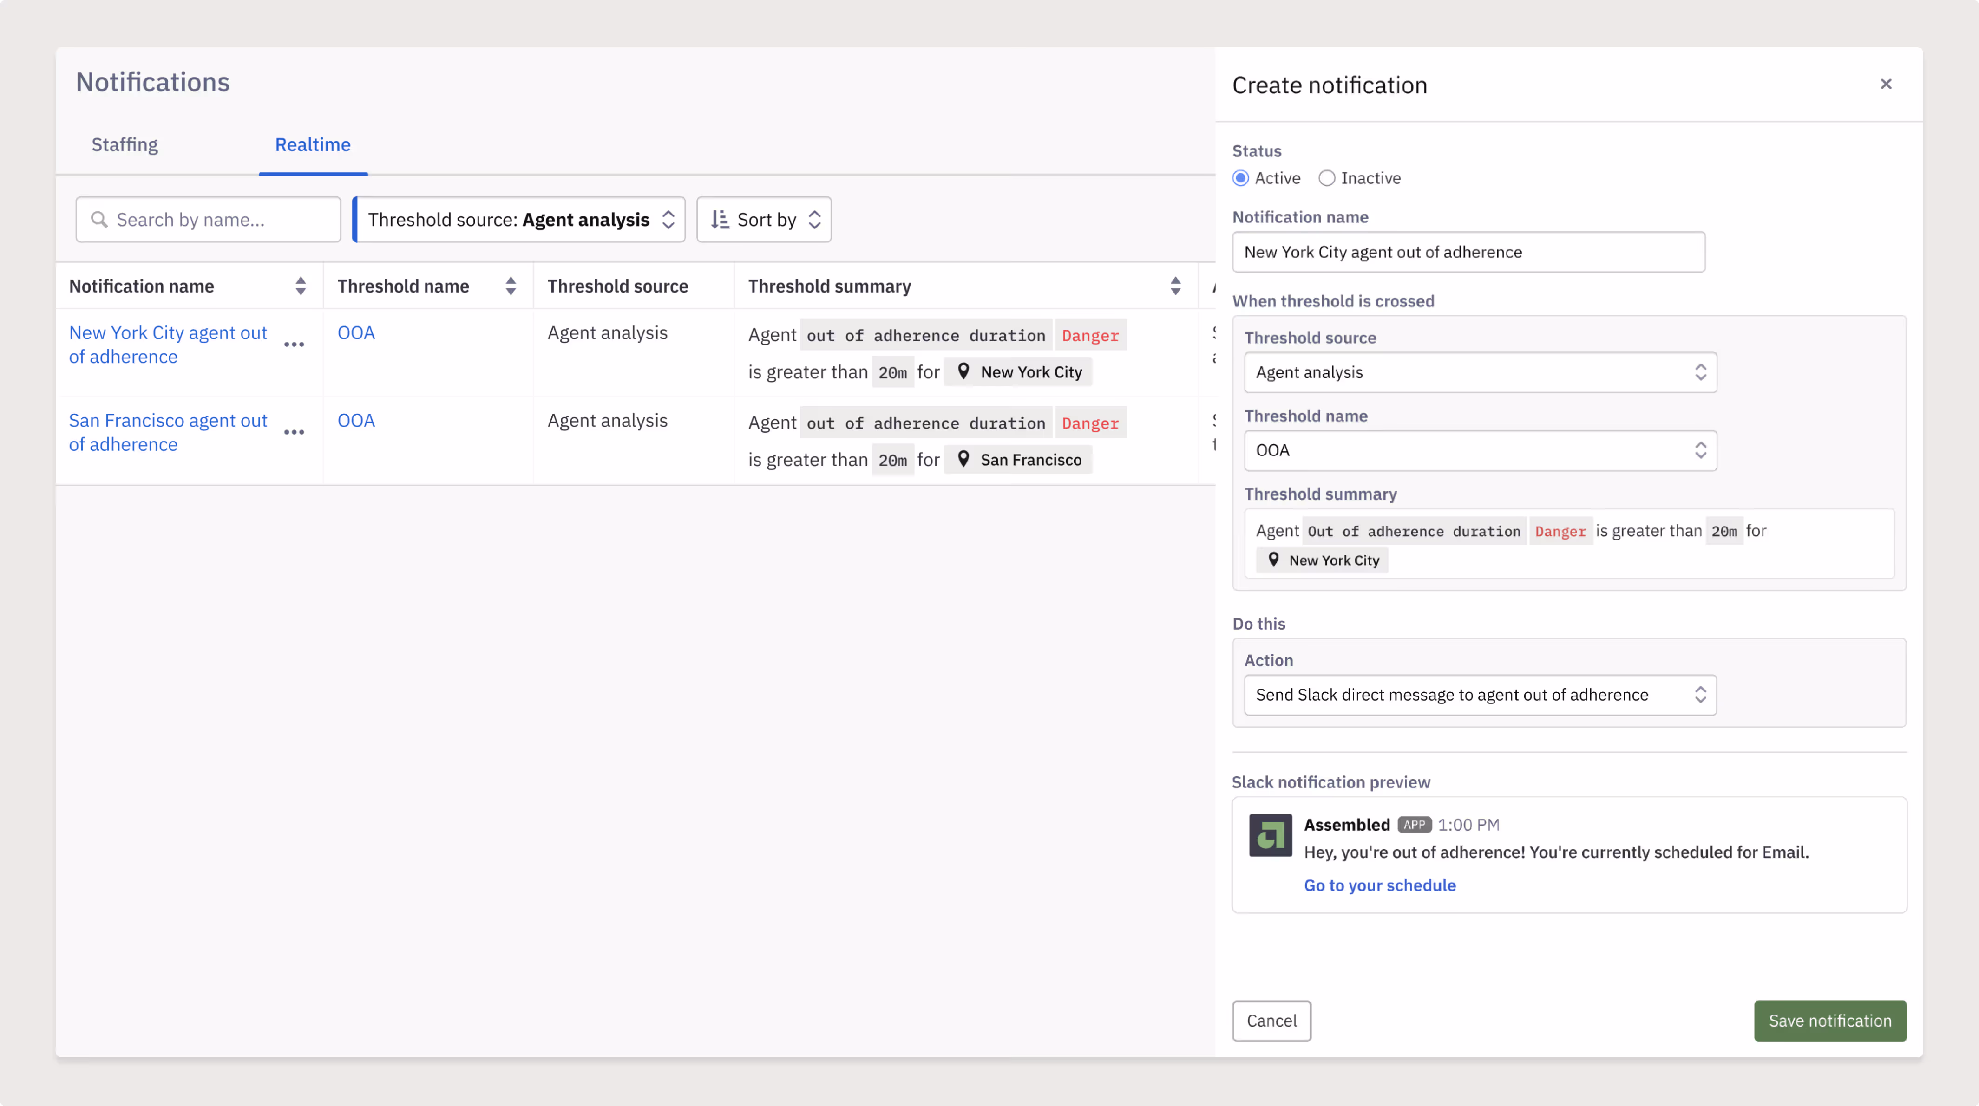Select the Active status radio button
This screenshot has height=1106, width=1979.
pos(1241,178)
